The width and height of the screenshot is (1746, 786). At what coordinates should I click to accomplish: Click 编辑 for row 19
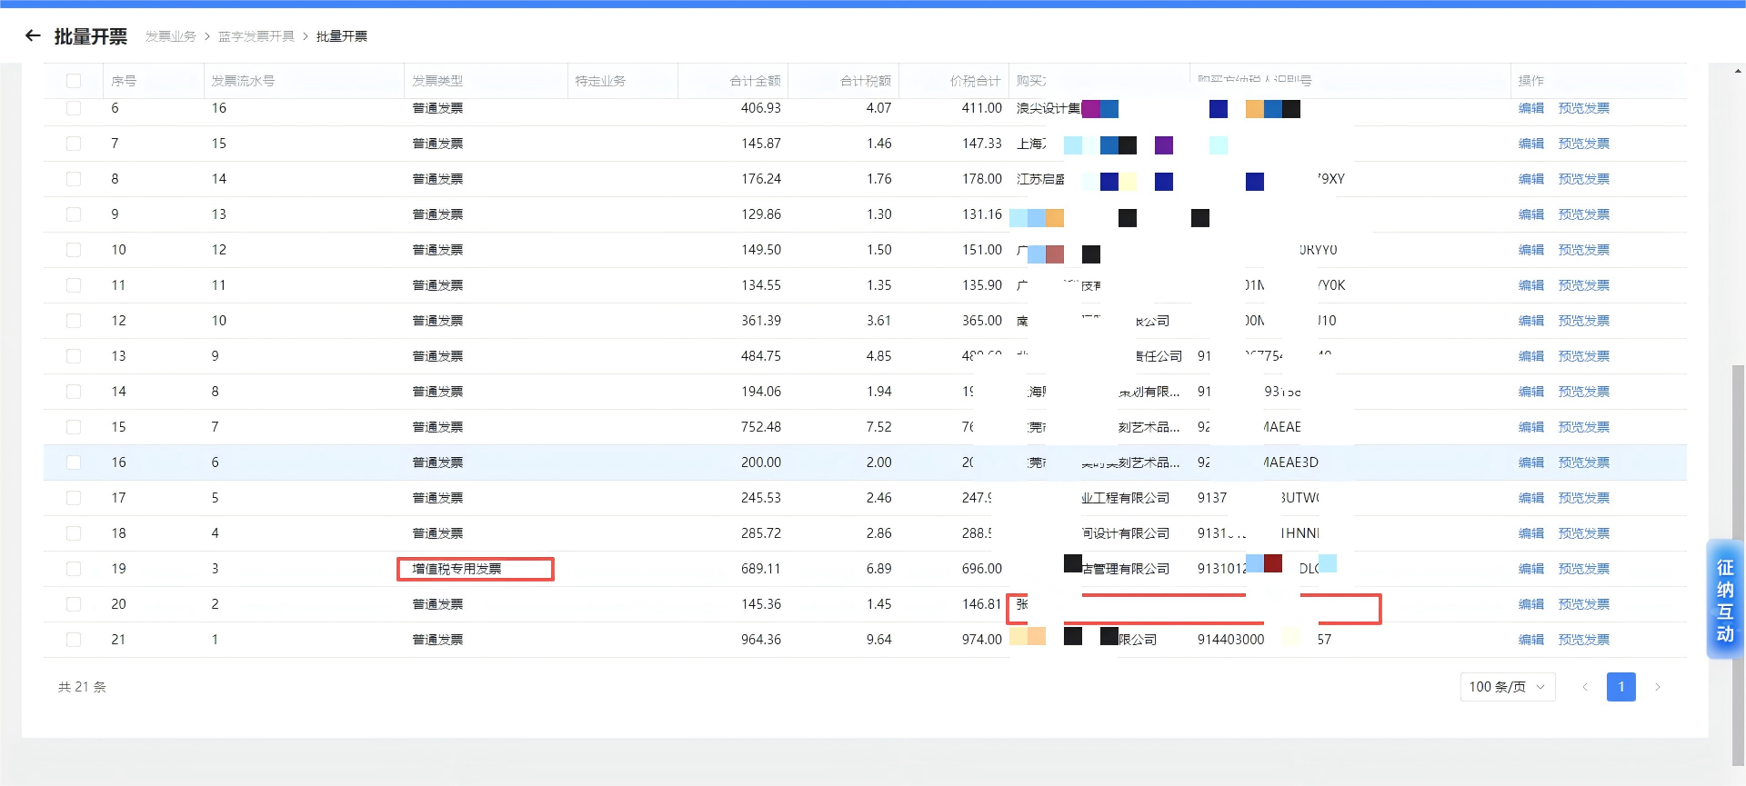[x=1530, y=569]
